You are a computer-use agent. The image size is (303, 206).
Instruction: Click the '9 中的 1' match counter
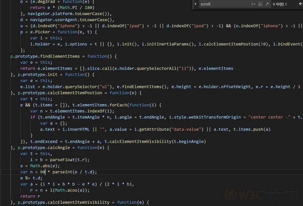pos(280,4)
